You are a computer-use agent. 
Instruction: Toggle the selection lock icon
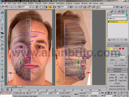point(24,93)
